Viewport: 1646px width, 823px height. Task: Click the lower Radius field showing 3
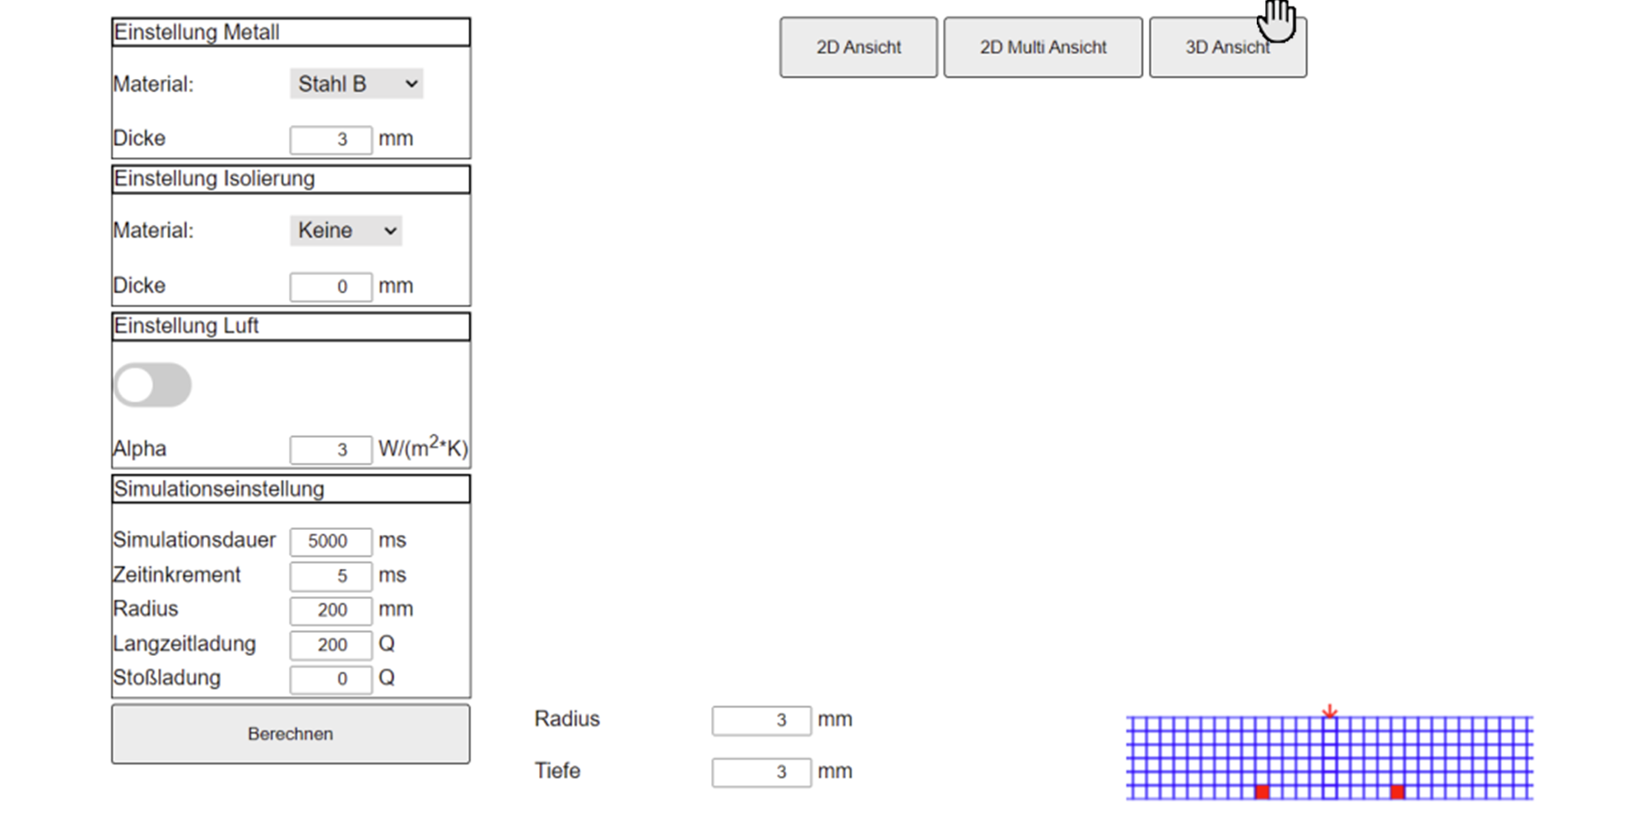point(761,720)
